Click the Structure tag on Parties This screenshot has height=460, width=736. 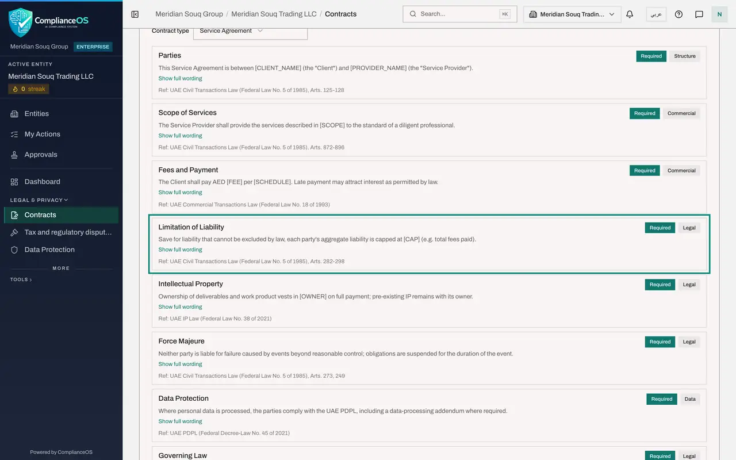pyautogui.click(x=685, y=56)
